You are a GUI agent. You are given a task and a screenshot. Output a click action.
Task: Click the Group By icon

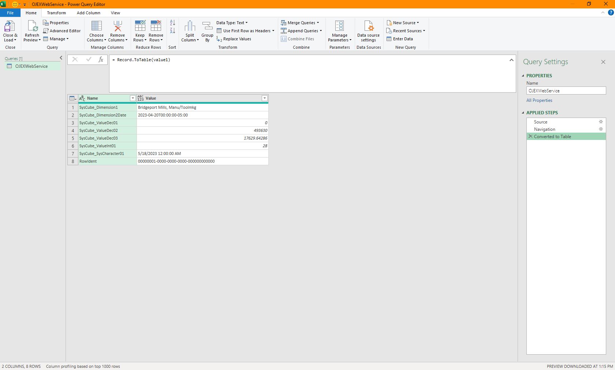tap(207, 26)
